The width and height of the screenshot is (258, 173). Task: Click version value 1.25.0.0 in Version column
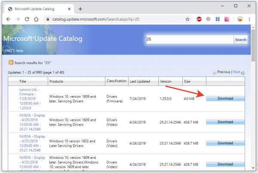tap(166, 99)
